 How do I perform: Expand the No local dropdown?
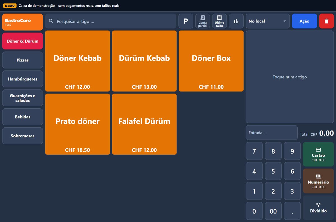click(268, 21)
